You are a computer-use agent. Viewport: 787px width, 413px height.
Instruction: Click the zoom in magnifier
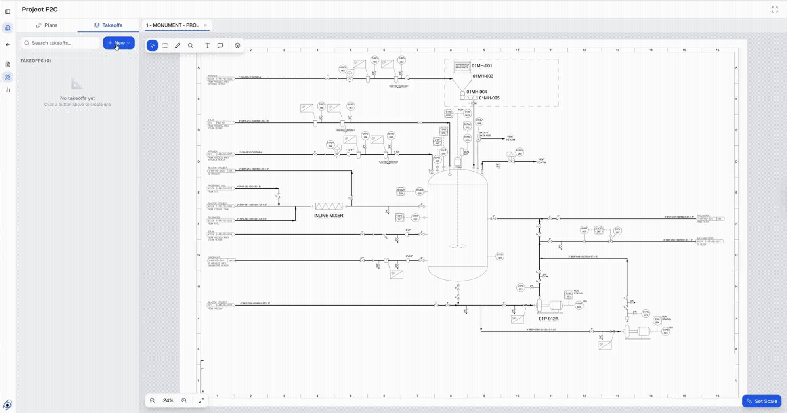pyautogui.click(x=184, y=400)
